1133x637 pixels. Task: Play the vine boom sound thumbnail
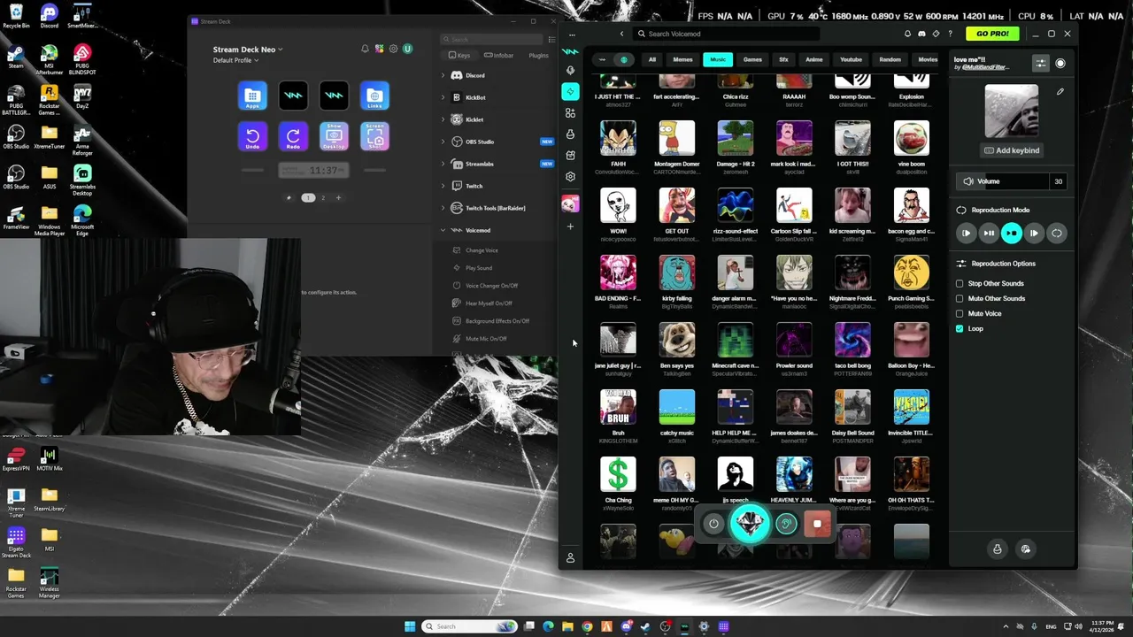click(x=911, y=139)
